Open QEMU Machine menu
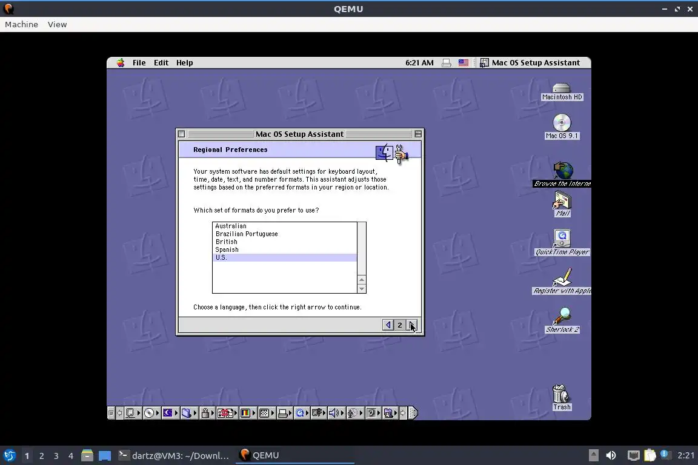 click(21, 24)
